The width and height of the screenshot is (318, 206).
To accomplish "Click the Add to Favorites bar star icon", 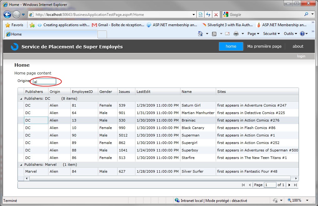I will tap(32, 25).
